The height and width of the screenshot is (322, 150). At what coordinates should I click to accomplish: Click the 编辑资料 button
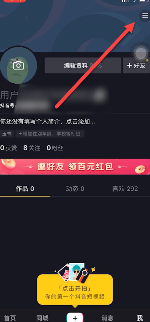[83, 65]
